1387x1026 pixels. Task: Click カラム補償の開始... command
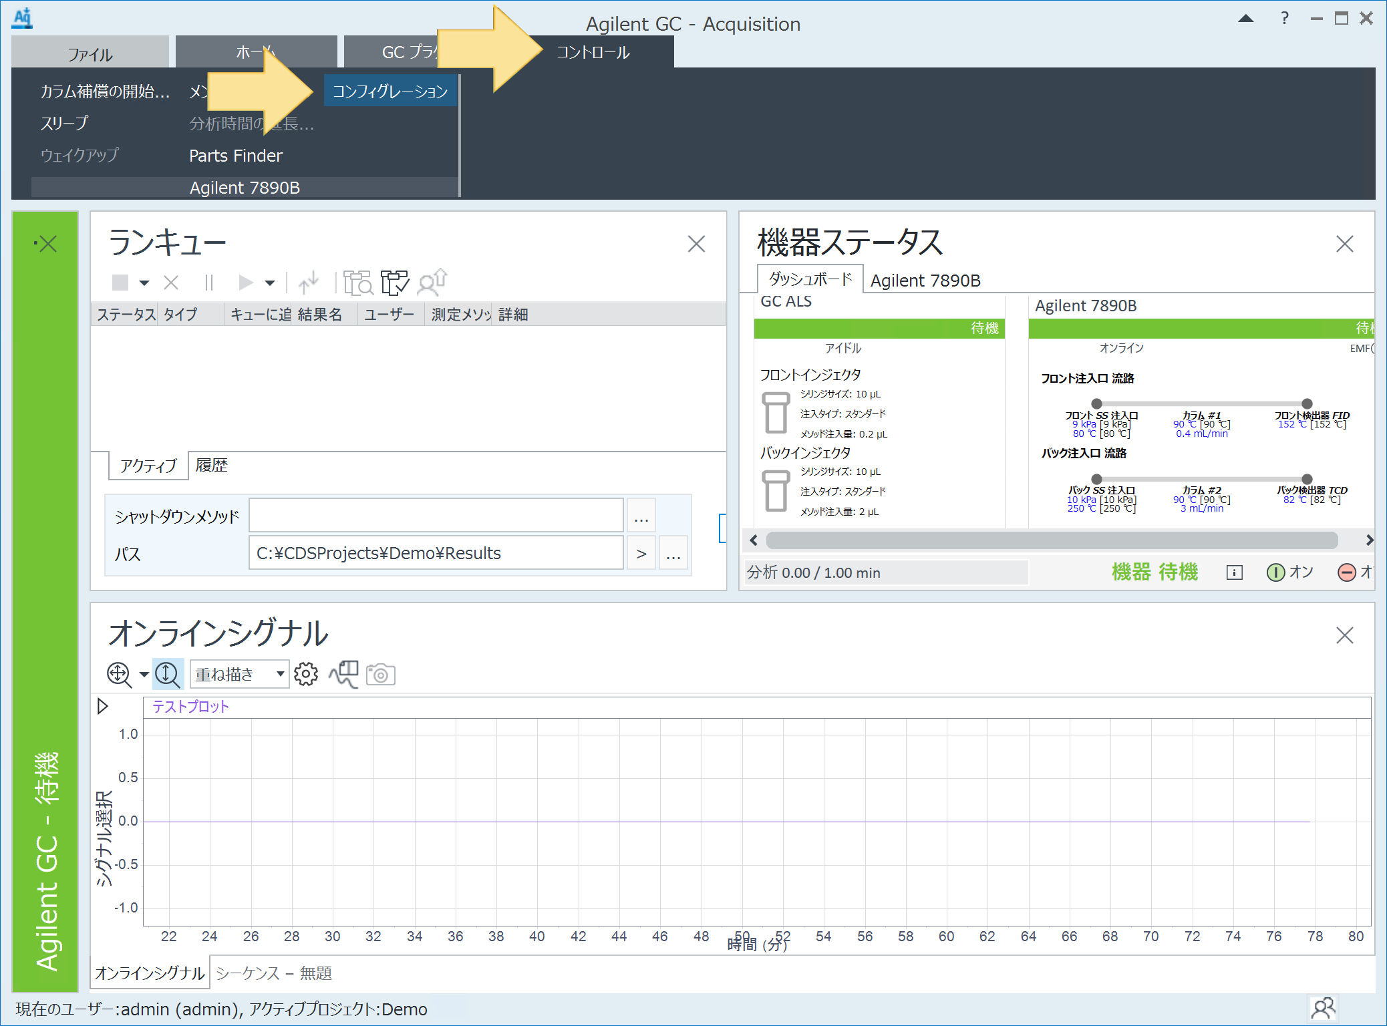pos(105,92)
